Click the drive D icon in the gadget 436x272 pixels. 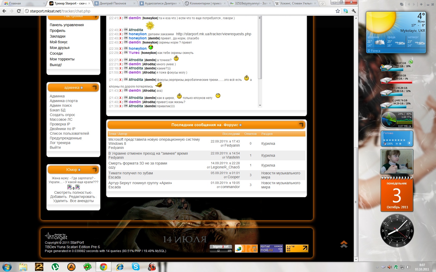click(x=386, y=80)
